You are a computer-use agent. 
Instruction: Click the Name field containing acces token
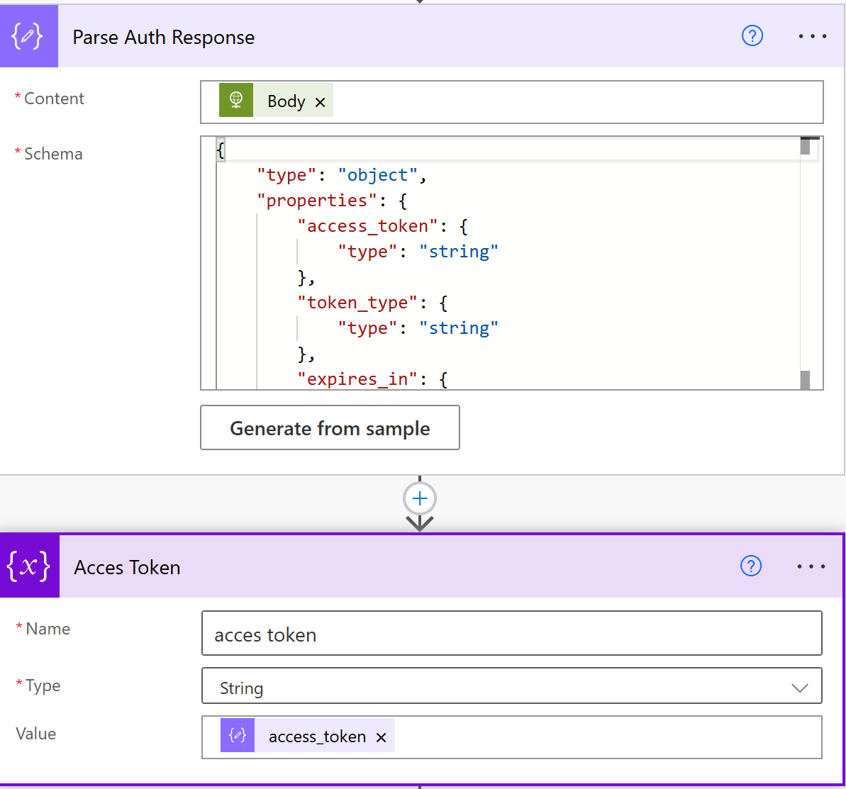pyautogui.click(x=511, y=634)
